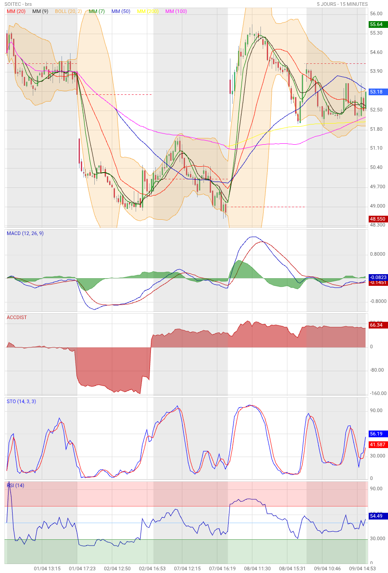This screenshot has width=388, height=573.
Task: Click the blue -0.0823 MACD value tag
Action: point(378,278)
